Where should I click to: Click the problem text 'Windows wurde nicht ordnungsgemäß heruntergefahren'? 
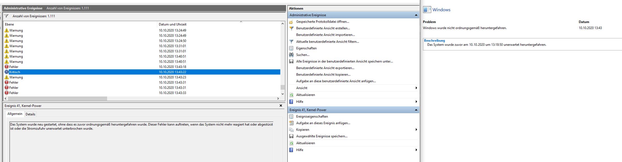point(465,28)
